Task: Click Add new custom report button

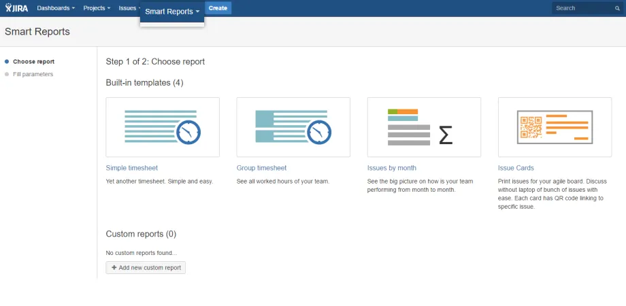Action: click(146, 268)
